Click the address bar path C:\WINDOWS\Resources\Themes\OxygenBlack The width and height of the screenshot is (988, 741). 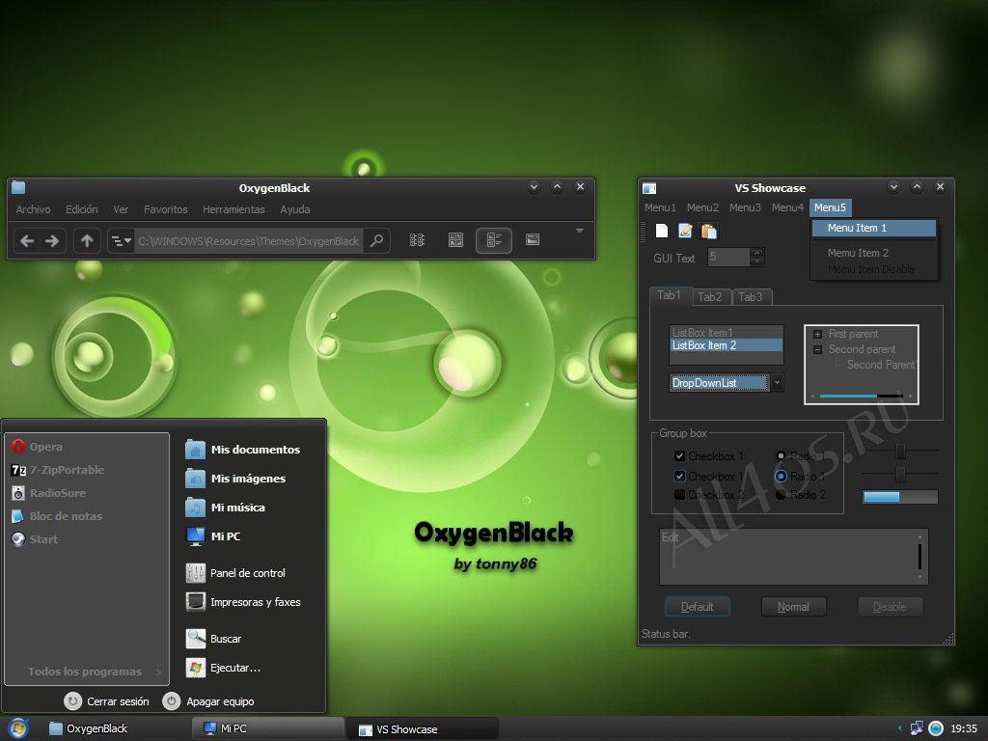point(248,240)
